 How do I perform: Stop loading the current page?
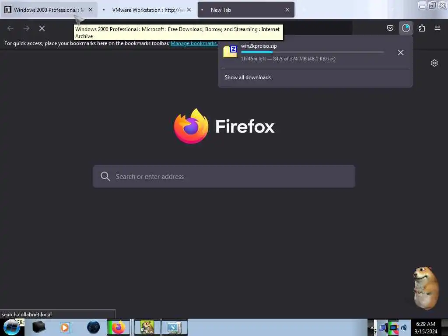click(x=42, y=28)
